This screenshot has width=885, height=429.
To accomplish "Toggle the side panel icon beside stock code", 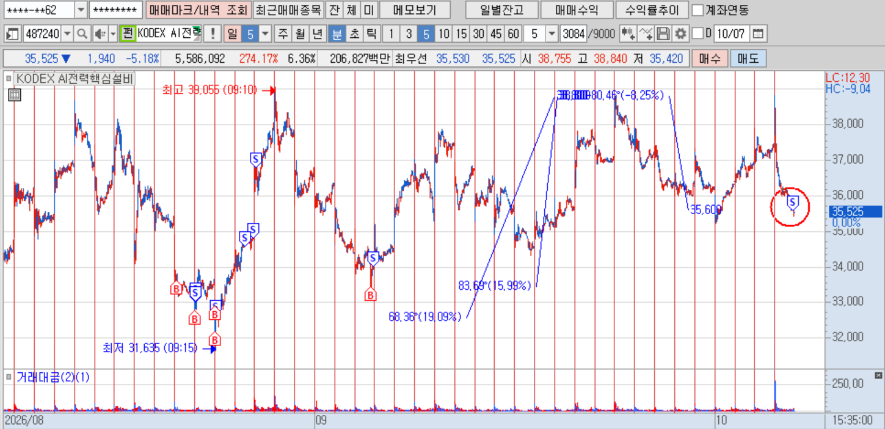I will pos(12,34).
